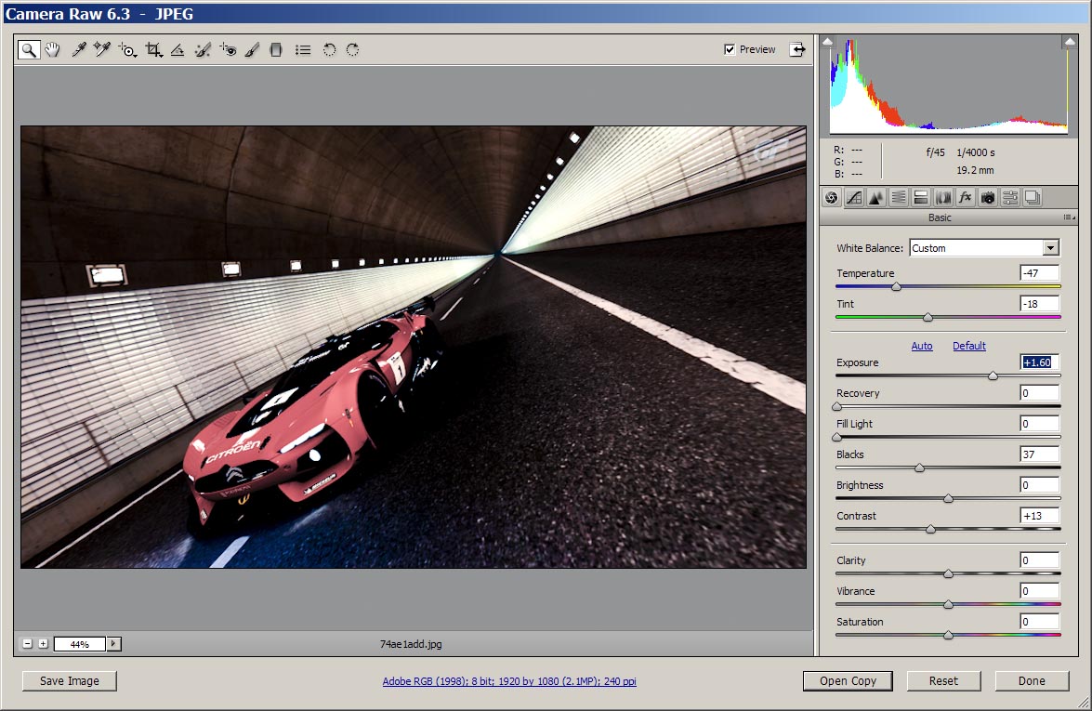Select the Zoom tool
1092x711 pixels.
pyautogui.click(x=29, y=50)
